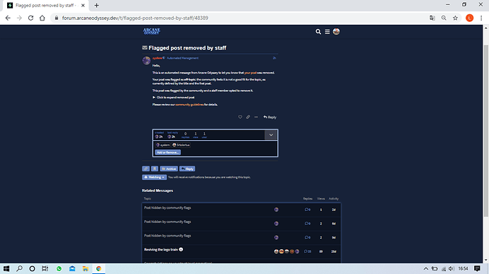489x274 pixels.
Task: Expand the removed post disclosure triangle
Action: tap(154, 97)
